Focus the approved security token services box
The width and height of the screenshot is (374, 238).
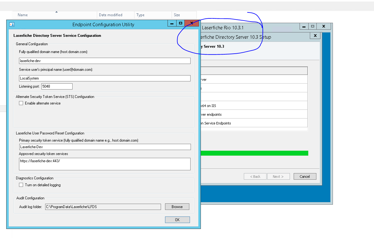[105, 164]
